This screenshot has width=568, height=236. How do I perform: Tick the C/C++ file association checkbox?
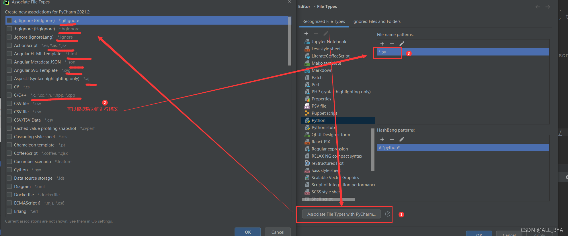pos(9,95)
